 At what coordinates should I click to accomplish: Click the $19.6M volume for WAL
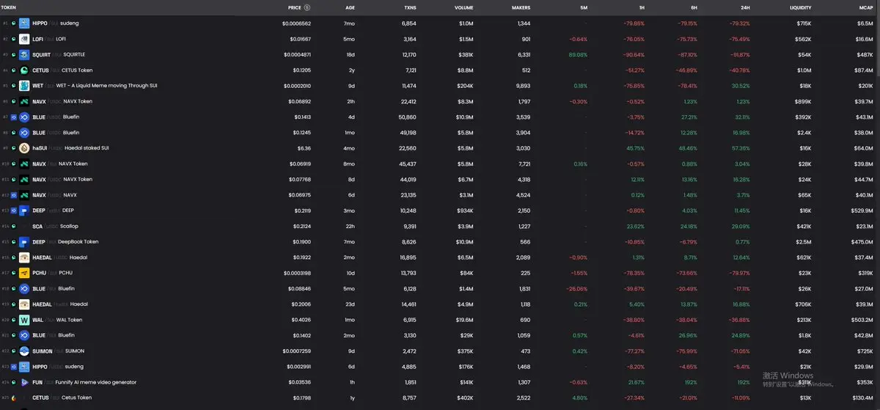click(x=465, y=320)
